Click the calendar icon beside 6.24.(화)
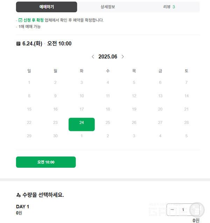Image resolution: width=210 pixels, height=223 pixels. pos(18,44)
